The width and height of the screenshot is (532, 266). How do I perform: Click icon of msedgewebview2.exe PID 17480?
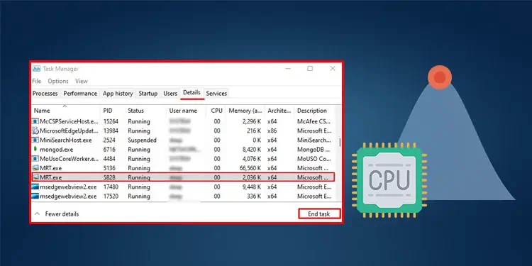(x=35, y=187)
